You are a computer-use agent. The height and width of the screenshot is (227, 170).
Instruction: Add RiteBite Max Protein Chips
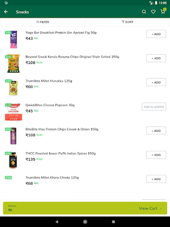coord(156,131)
